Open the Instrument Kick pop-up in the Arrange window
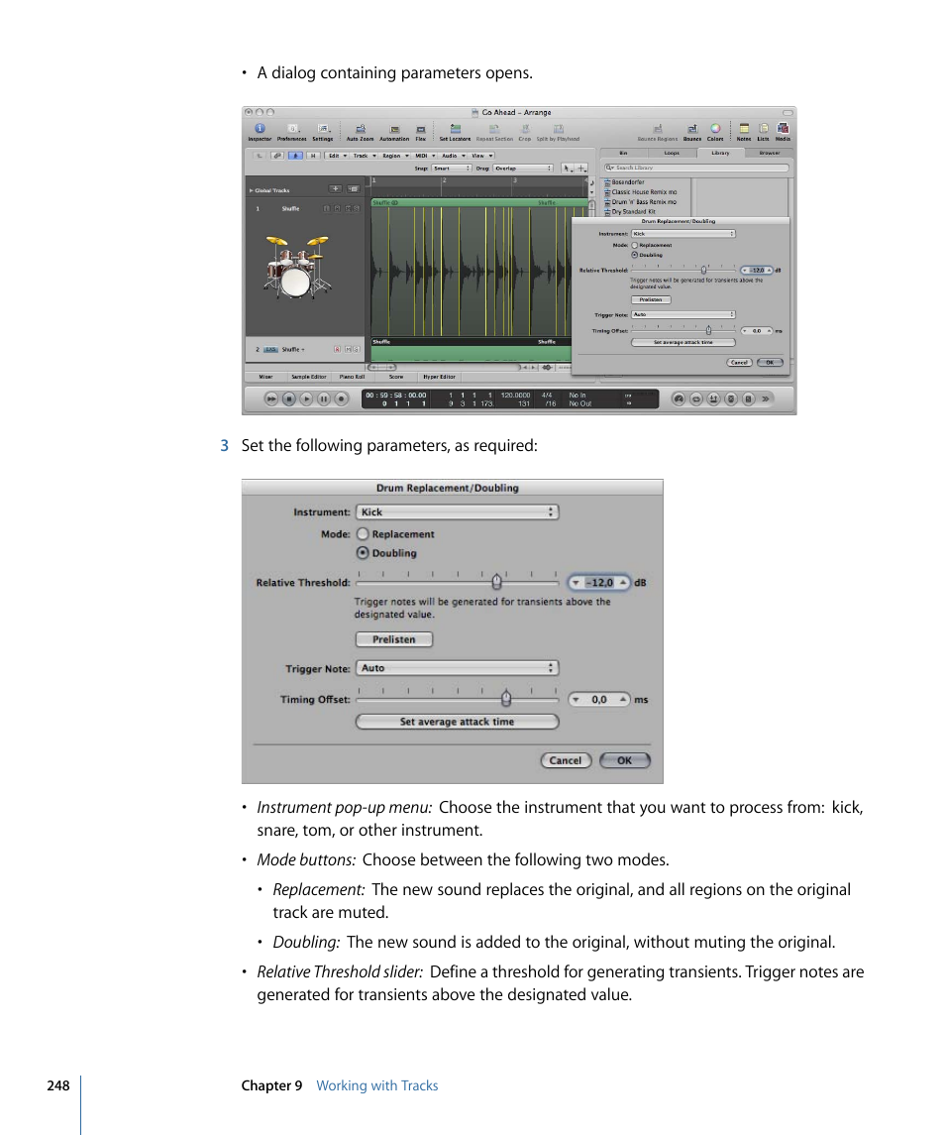This screenshot has height=1135, width=945. pyautogui.click(x=683, y=234)
